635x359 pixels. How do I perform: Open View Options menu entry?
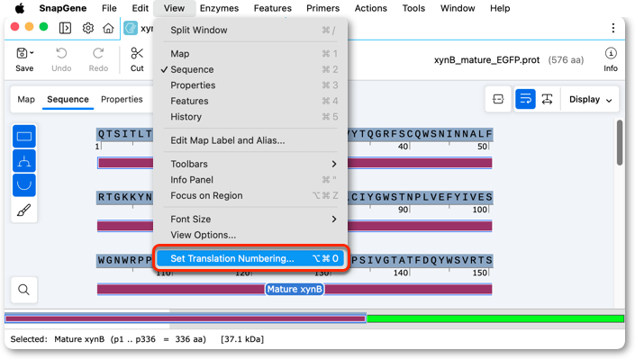click(x=250, y=235)
